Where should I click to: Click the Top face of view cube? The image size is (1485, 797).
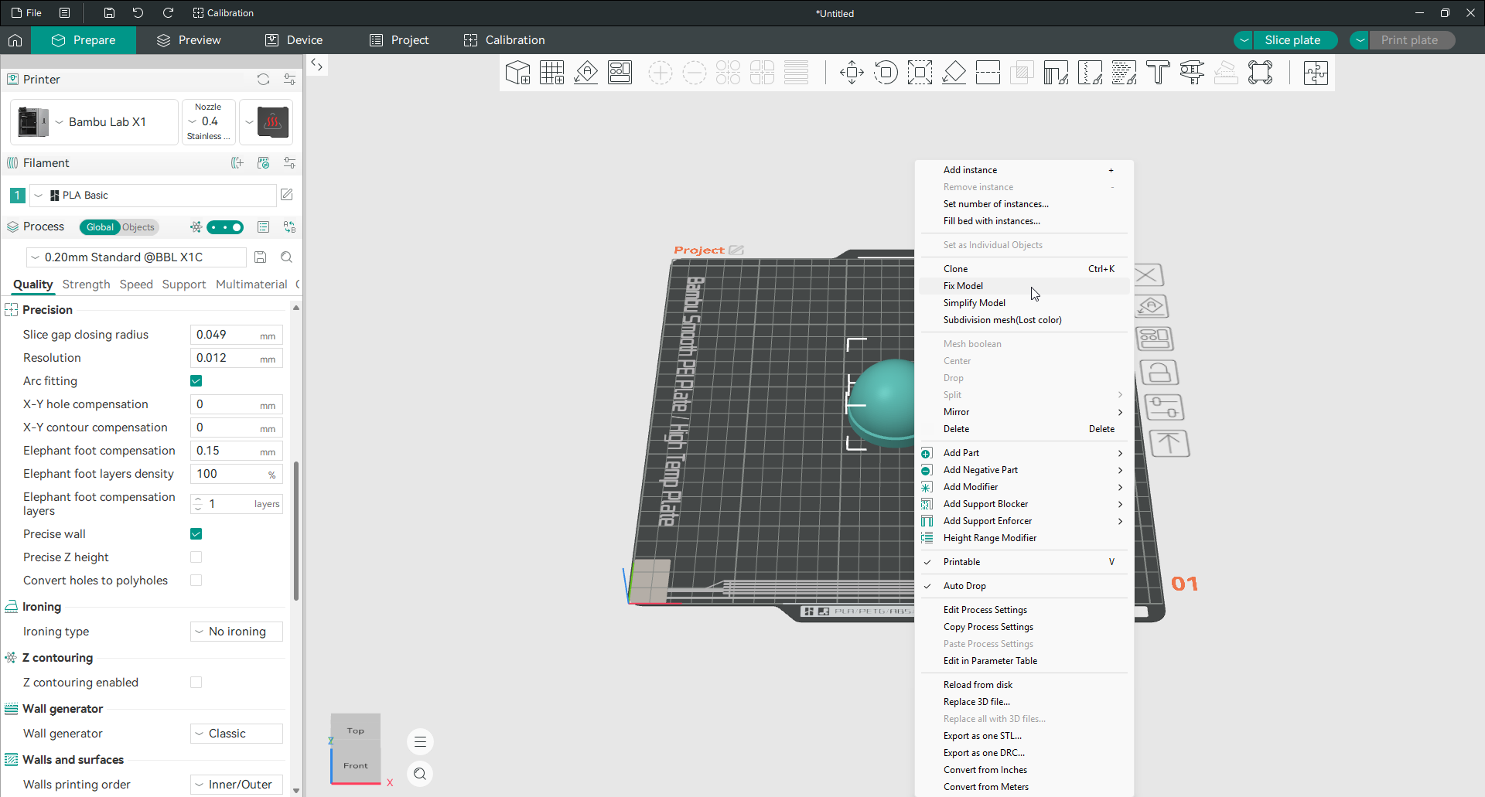(x=356, y=731)
